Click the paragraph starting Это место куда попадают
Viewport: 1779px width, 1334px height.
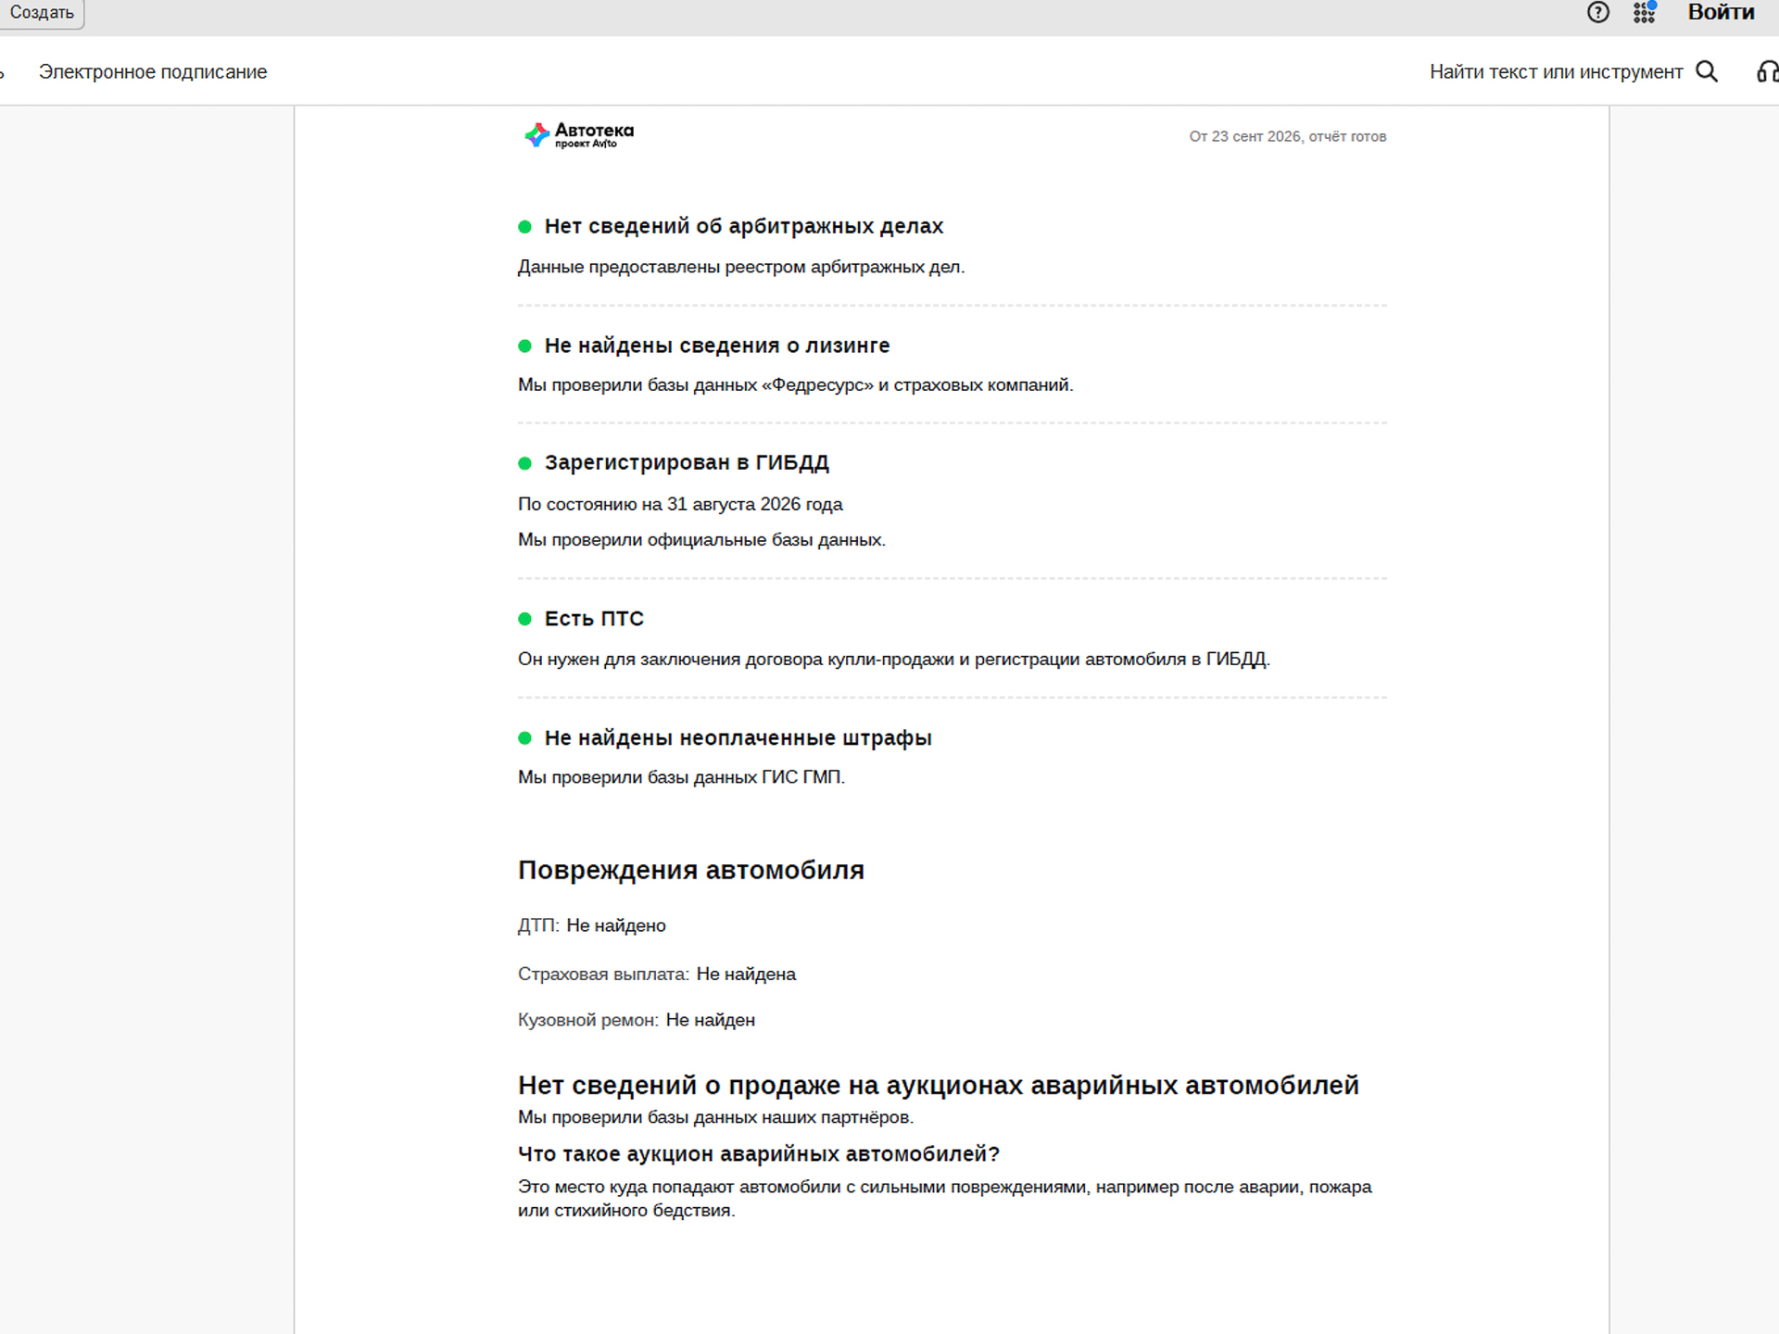[x=945, y=1199]
